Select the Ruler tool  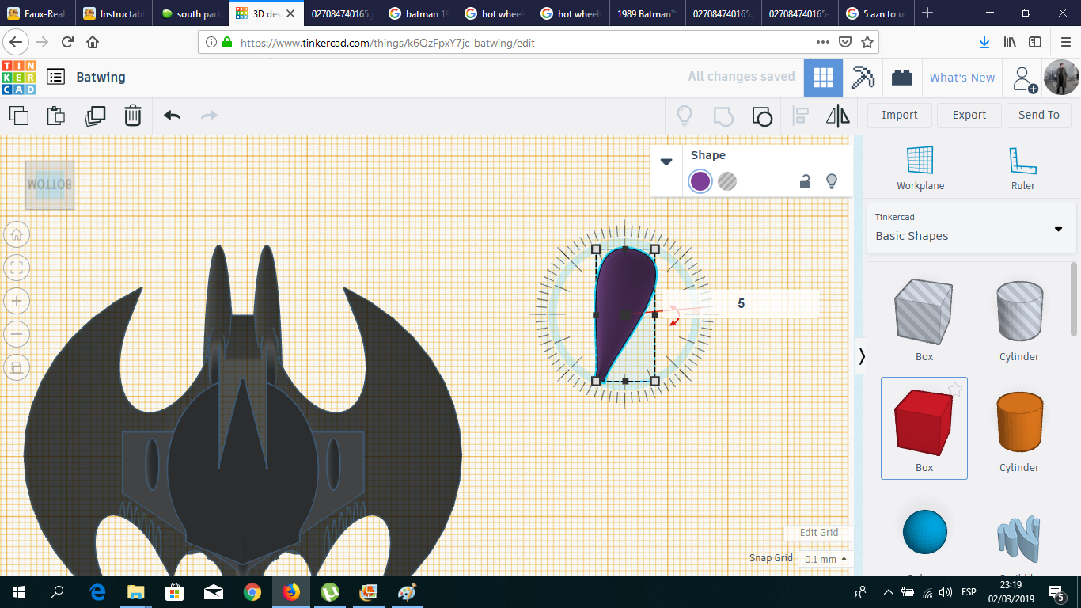(1022, 169)
